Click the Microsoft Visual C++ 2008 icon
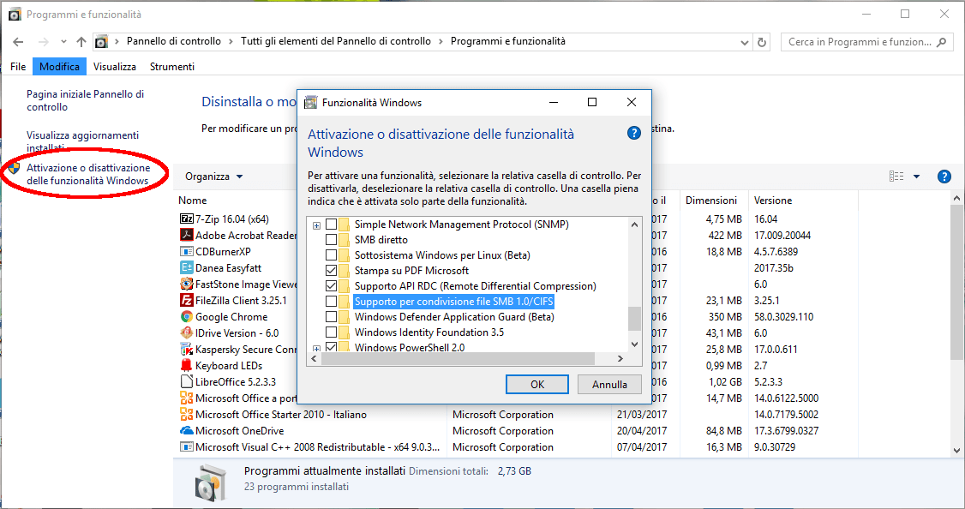965x509 pixels. 187,446
